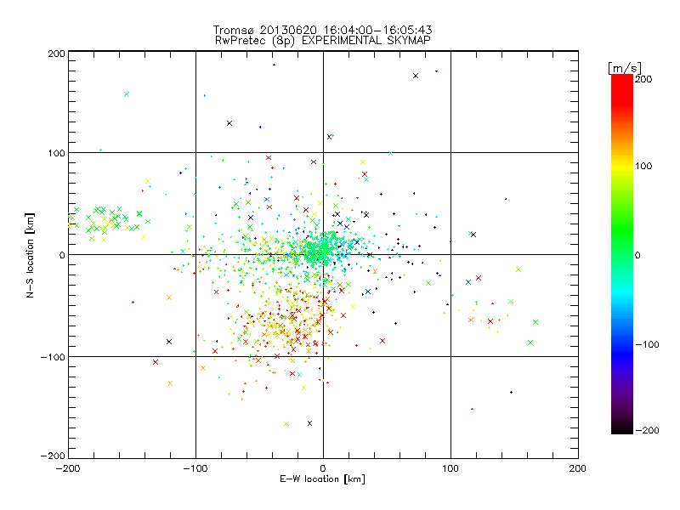Click the title line 'Tromsø 20130620 16:04:00-16:05:43'
Screen dimensions: 680x510
click(322, 30)
